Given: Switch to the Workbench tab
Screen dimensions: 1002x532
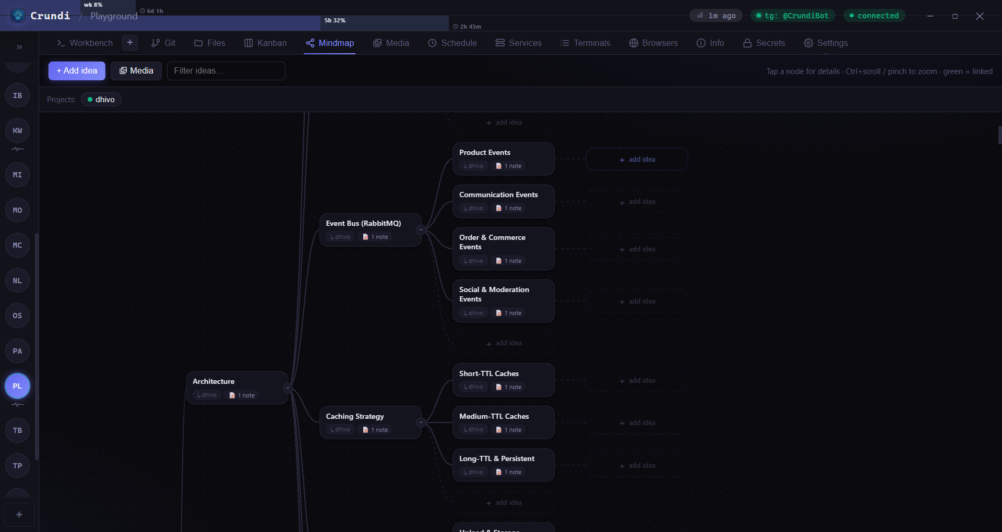Looking at the screenshot, I should [85, 43].
